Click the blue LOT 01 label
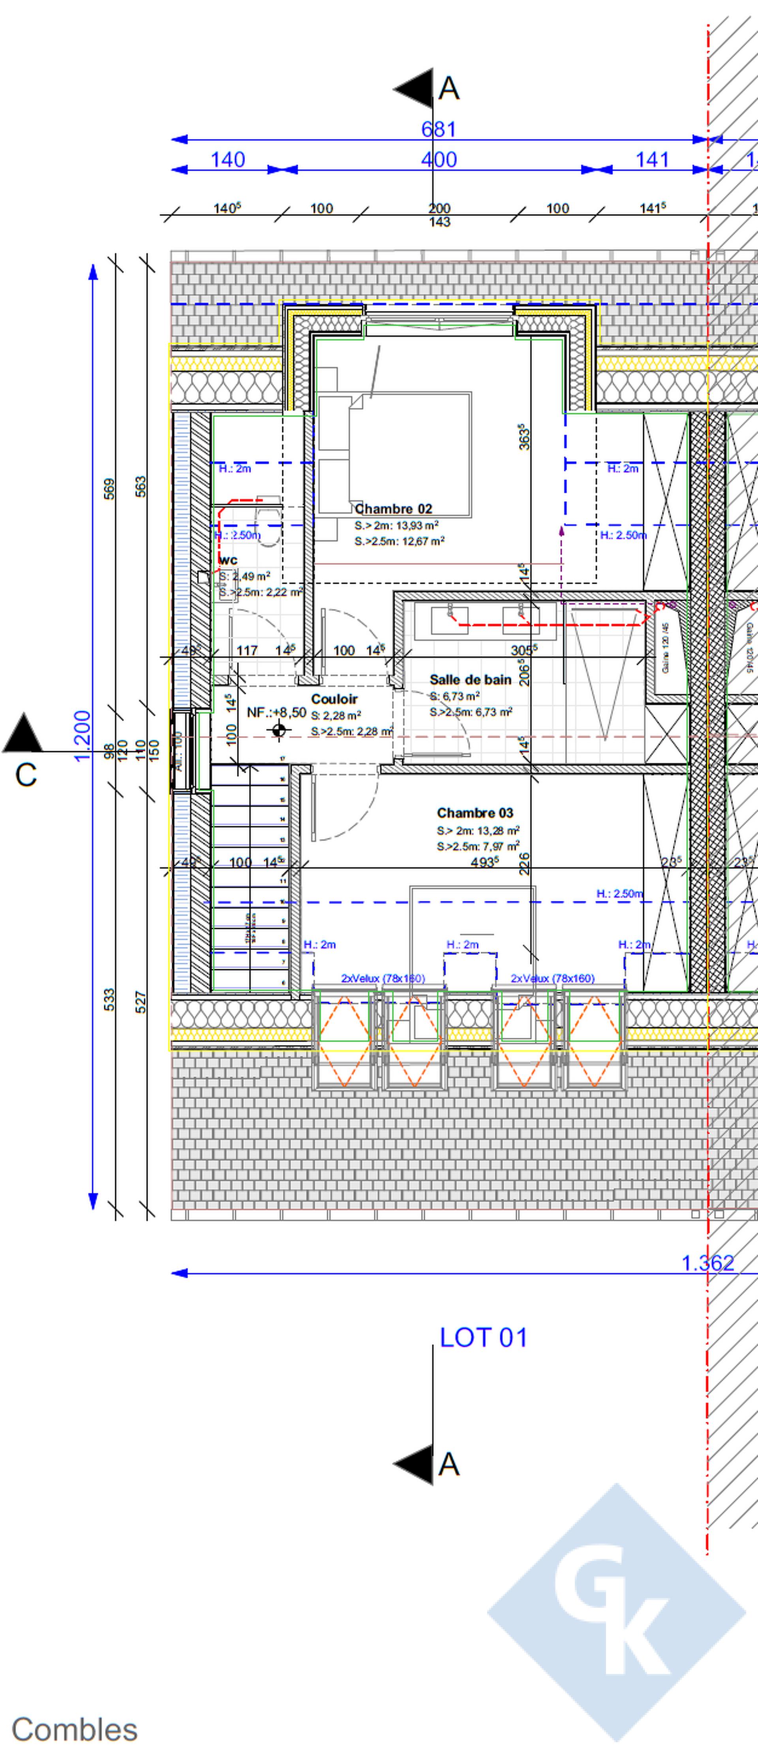Screen dimensions: 758x1754 484,1337
